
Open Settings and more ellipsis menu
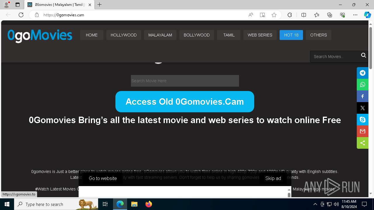click(355, 15)
